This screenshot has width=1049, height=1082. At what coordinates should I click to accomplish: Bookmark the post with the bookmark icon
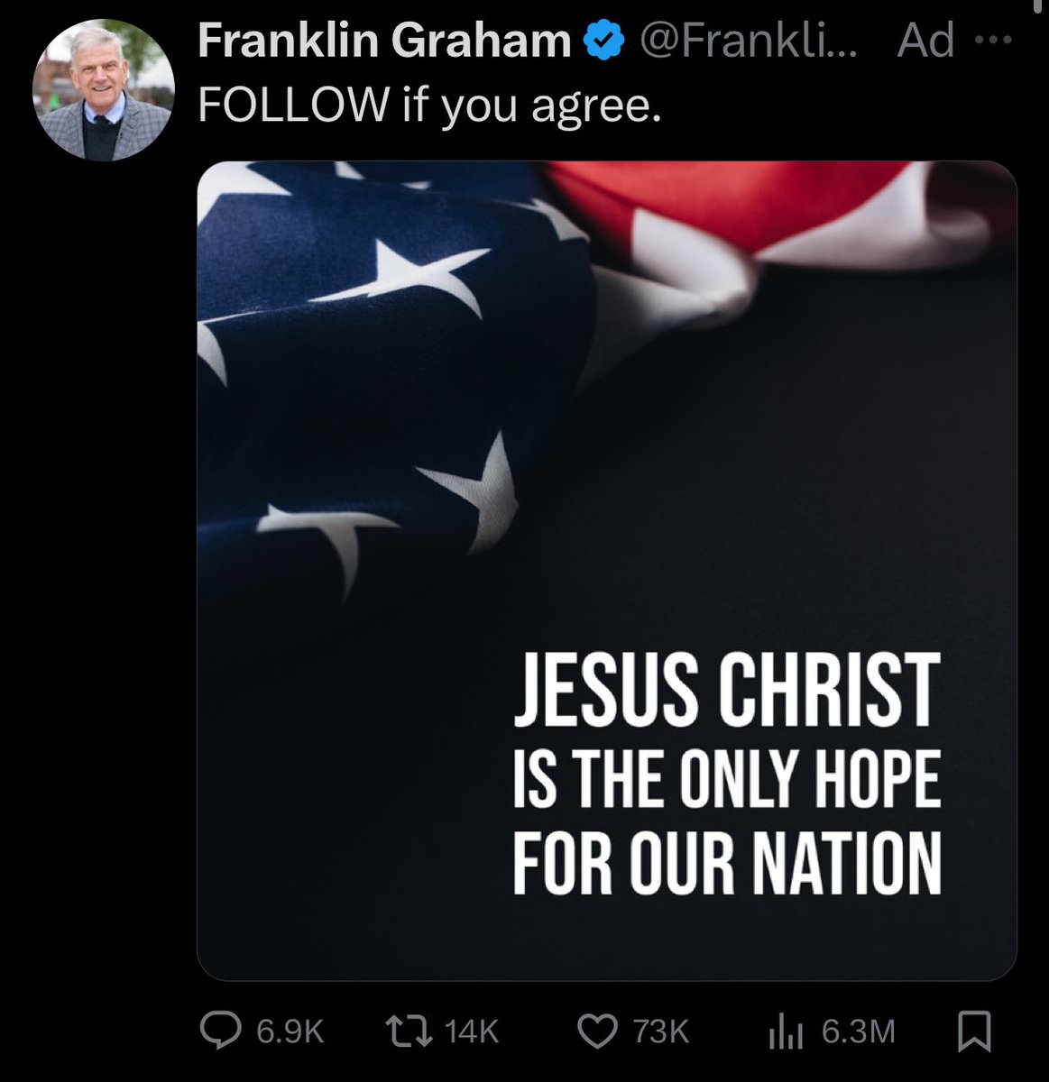click(974, 1032)
